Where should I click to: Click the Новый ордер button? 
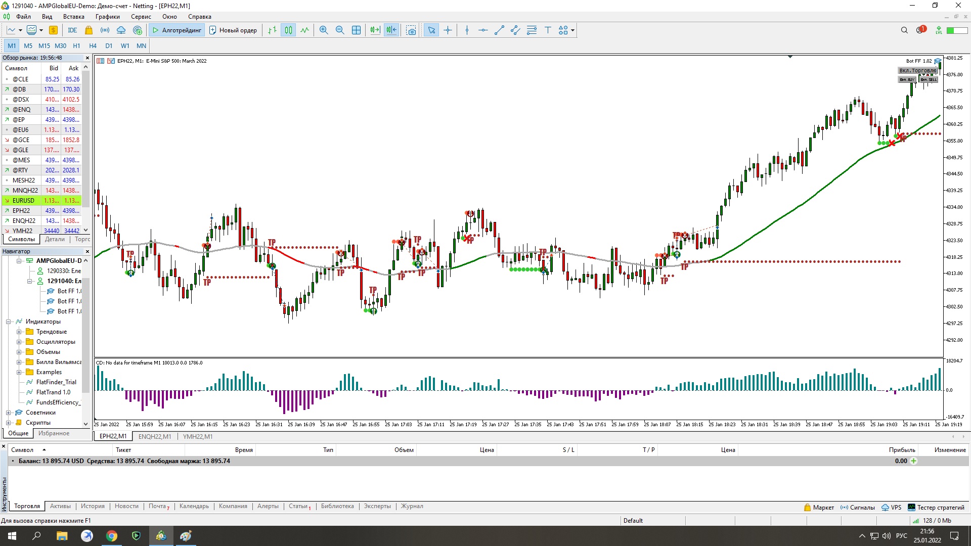tap(233, 30)
